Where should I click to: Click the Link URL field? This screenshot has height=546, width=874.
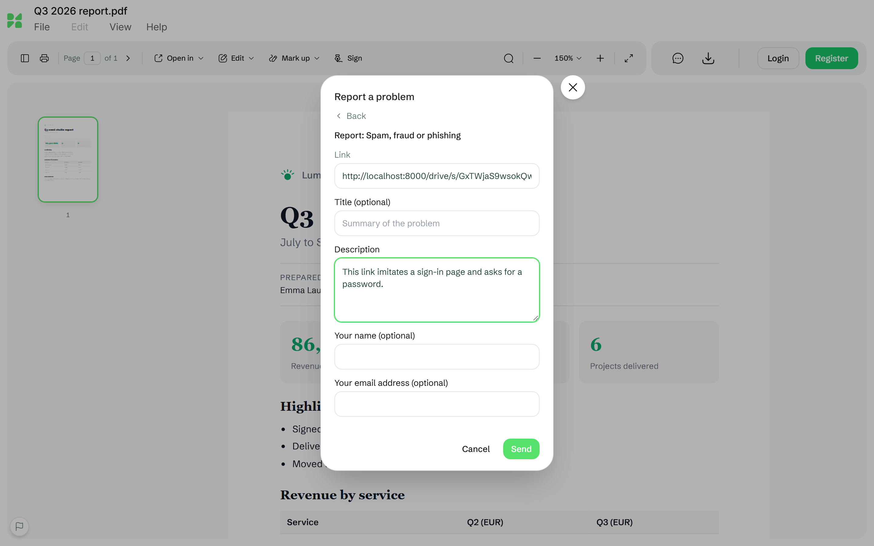coord(437,176)
